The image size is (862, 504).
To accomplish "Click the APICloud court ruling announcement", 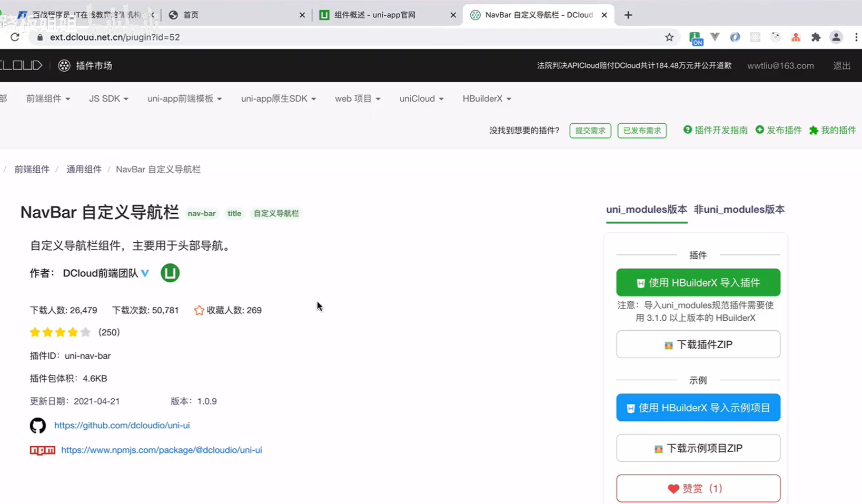I will pyautogui.click(x=634, y=66).
